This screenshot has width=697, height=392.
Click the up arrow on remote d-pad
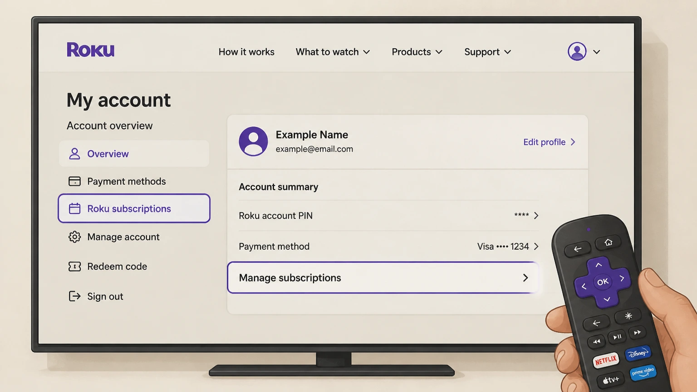(599, 265)
